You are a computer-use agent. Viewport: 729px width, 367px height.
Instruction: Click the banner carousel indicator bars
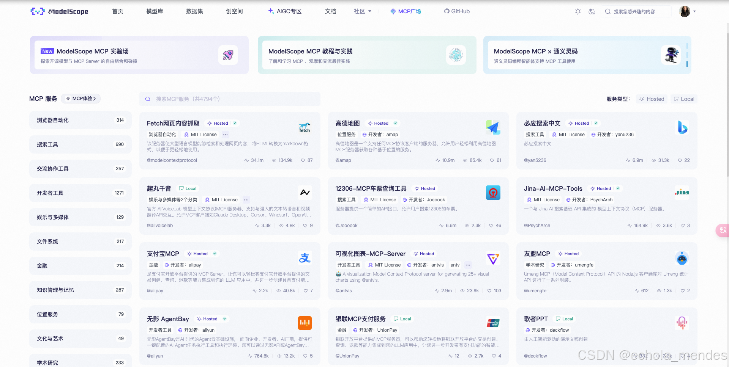(687, 55)
